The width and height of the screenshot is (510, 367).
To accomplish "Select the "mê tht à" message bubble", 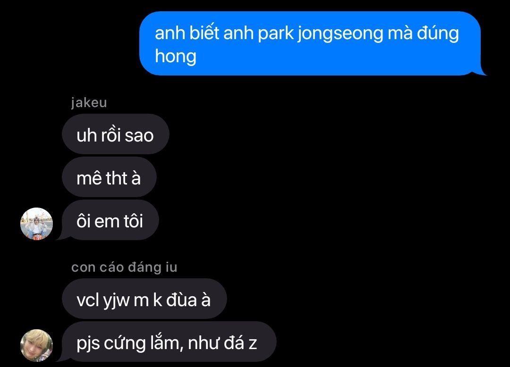I will [109, 177].
